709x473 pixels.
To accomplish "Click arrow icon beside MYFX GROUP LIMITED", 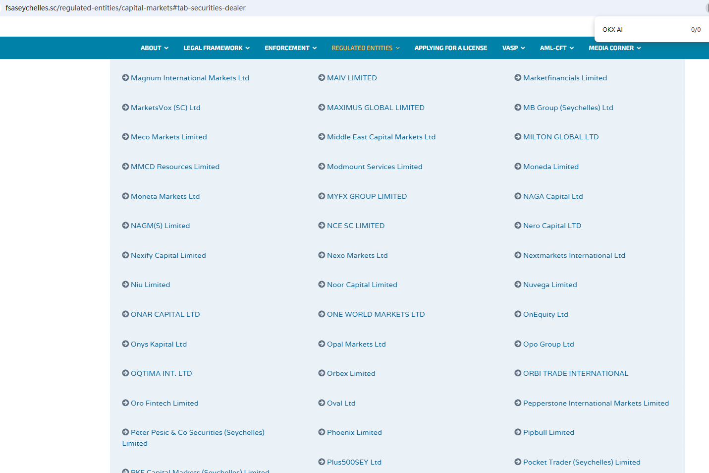I will click(x=322, y=196).
